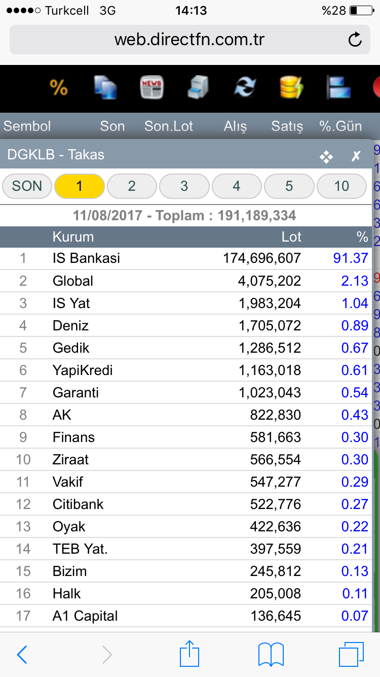Viewport: 380px width, 677px height.
Task: Select the IS Bankasi row
Action: pyautogui.click(x=186, y=258)
